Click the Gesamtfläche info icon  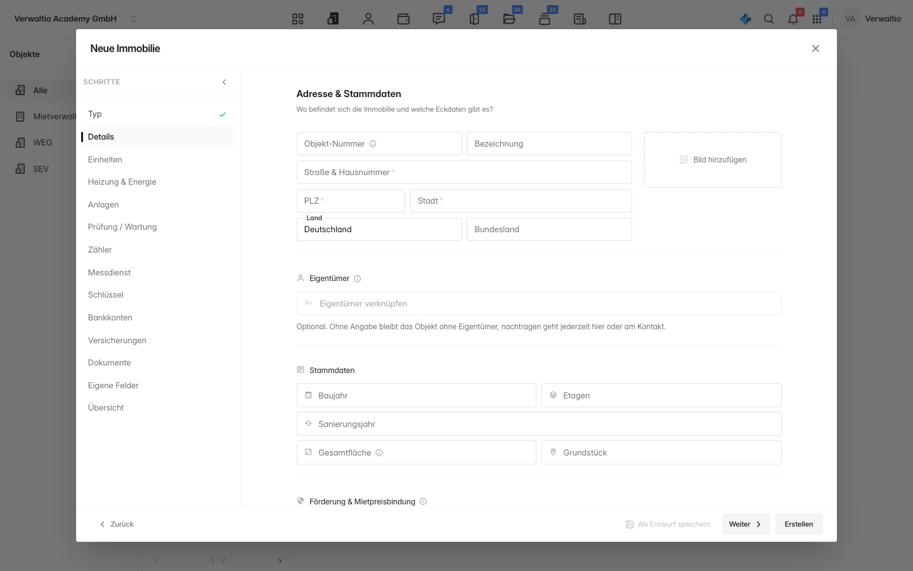[379, 452]
